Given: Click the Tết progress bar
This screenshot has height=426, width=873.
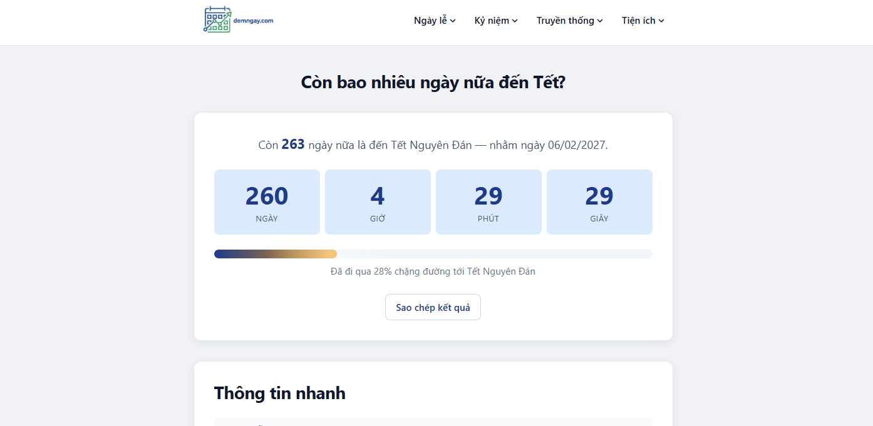Looking at the screenshot, I should click(433, 254).
